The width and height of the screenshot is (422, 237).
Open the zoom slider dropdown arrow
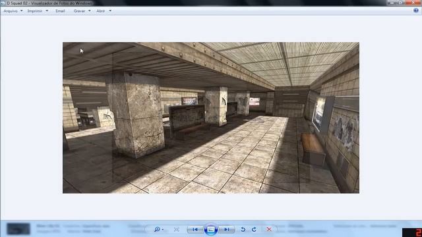coord(163,230)
